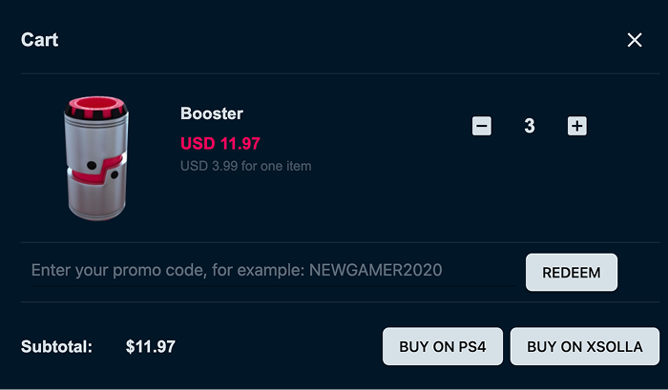
Task: Click the 'USD 3.99 for one item' text
Action: click(x=245, y=166)
